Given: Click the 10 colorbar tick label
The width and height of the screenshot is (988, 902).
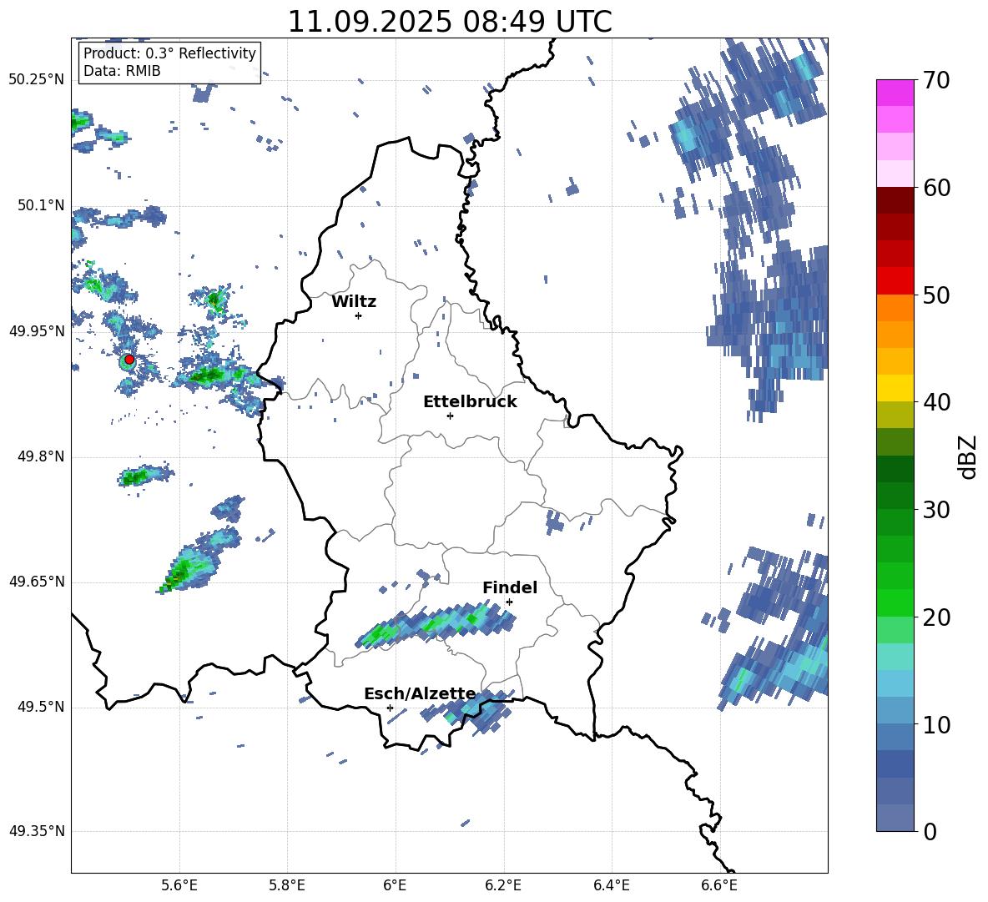Looking at the screenshot, I should pos(935,724).
